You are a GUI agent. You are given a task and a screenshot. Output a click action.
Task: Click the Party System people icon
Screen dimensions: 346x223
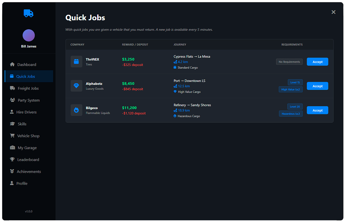pos(13,100)
